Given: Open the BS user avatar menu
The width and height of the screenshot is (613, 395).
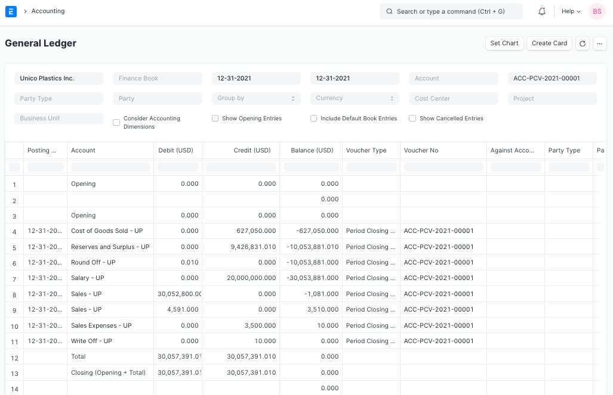Looking at the screenshot, I should (x=596, y=11).
